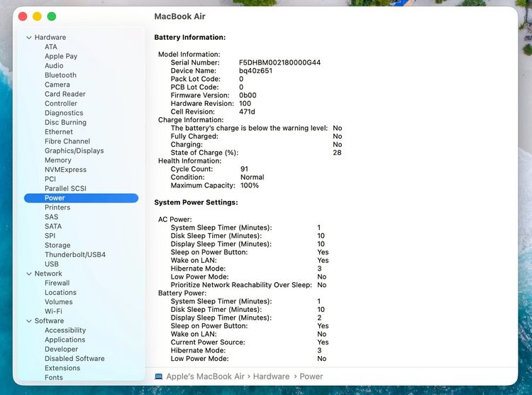This screenshot has height=395, width=532.
Task: Open Fibre Channel information
Action: coord(67,141)
